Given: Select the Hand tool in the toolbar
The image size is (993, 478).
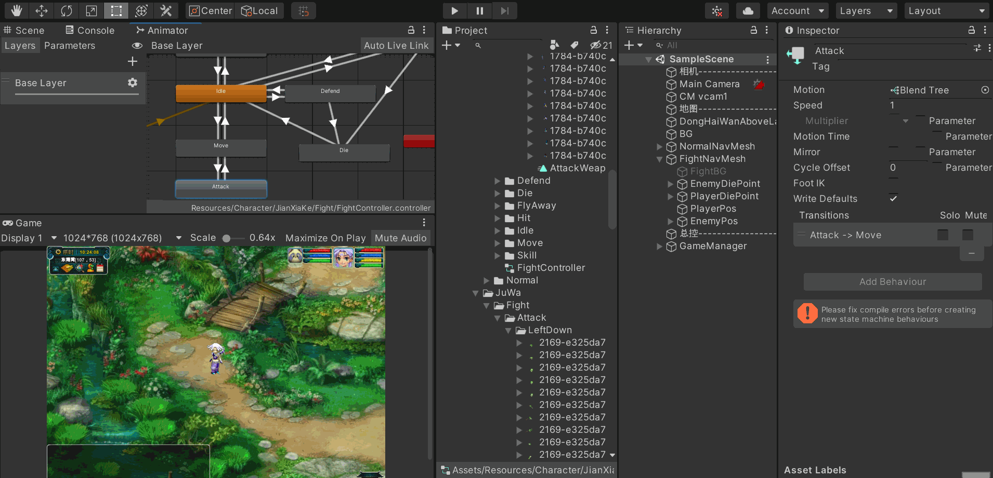Looking at the screenshot, I should pyautogui.click(x=16, y=10).
